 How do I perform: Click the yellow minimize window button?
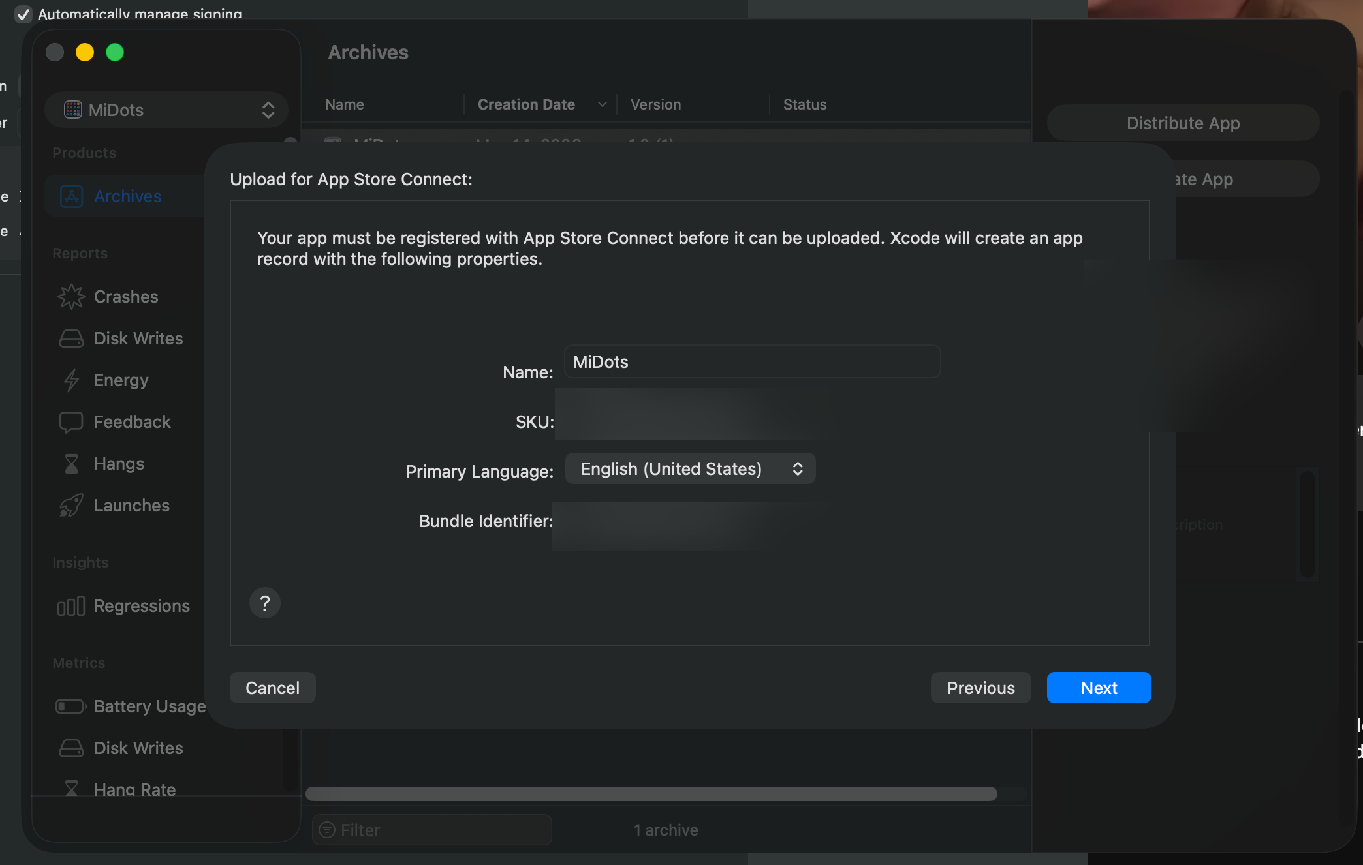tap(85, 52)
